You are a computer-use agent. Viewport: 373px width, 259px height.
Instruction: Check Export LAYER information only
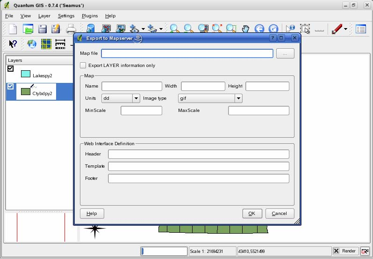coord(83,65)
